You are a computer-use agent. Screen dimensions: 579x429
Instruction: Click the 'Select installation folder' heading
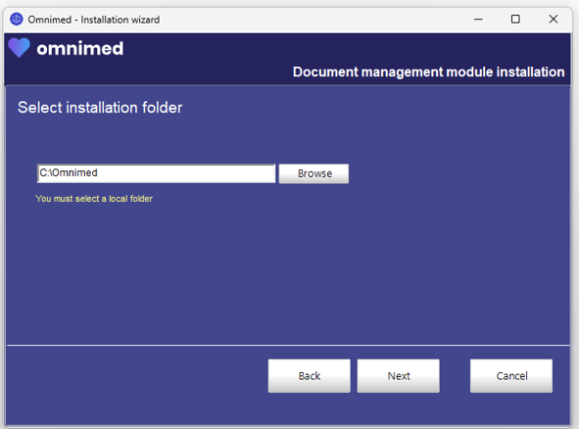(100, 108)
